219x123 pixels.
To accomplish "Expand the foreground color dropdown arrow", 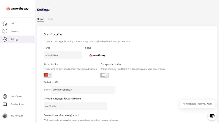I will coord(107,75).
